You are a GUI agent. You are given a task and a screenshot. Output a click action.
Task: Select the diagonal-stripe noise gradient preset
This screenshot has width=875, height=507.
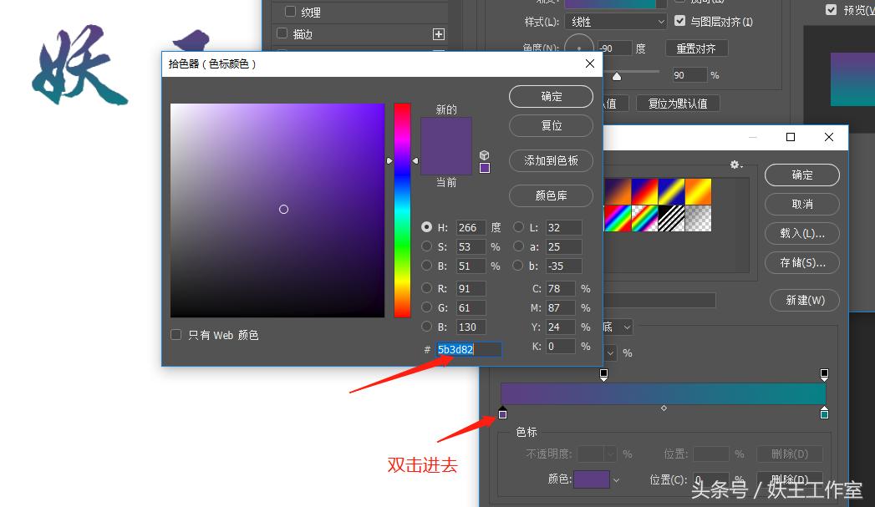[672, 220]
